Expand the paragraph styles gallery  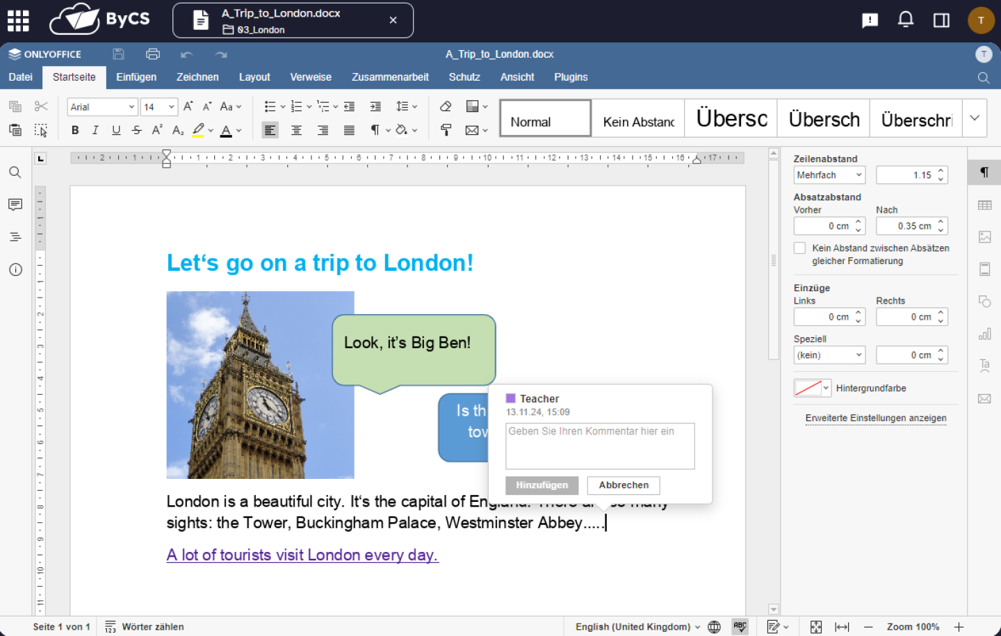[975, 118]
